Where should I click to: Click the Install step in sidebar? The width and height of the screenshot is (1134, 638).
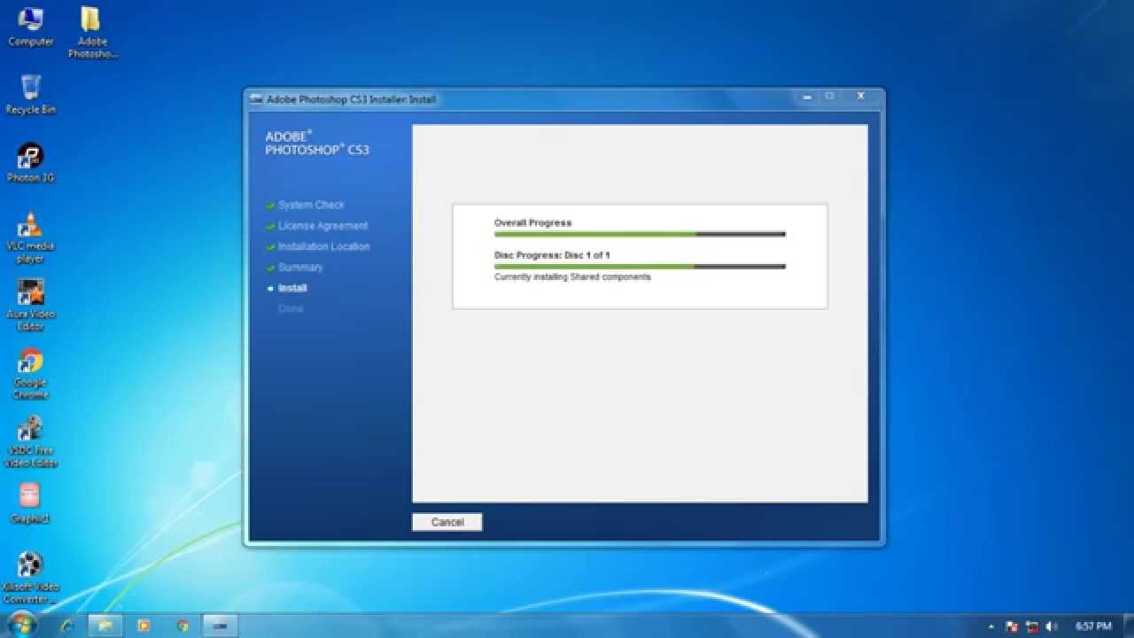[292, 288]
